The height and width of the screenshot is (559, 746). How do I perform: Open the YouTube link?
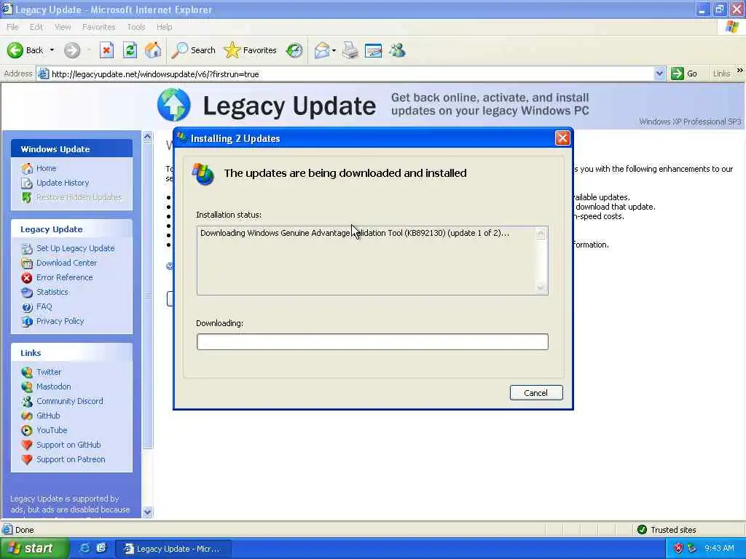pyautogui.click(x=52, y=430)
